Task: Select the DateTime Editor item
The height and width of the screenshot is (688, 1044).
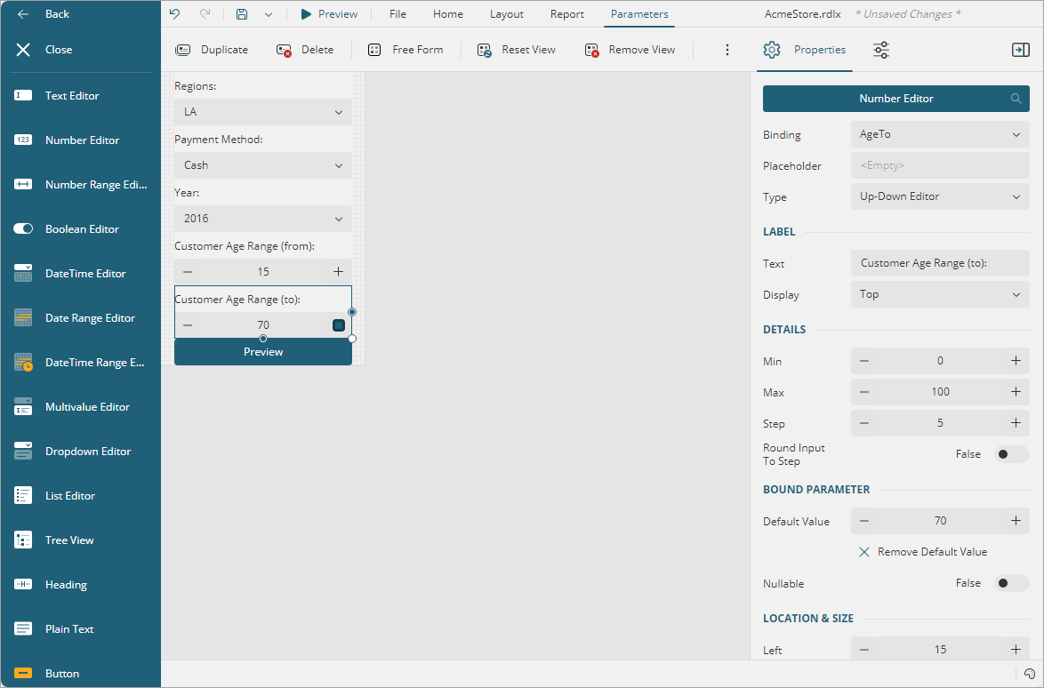Action: click(80, 274)
